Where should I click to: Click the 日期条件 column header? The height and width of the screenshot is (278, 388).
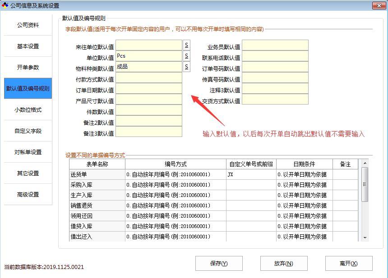305,164
